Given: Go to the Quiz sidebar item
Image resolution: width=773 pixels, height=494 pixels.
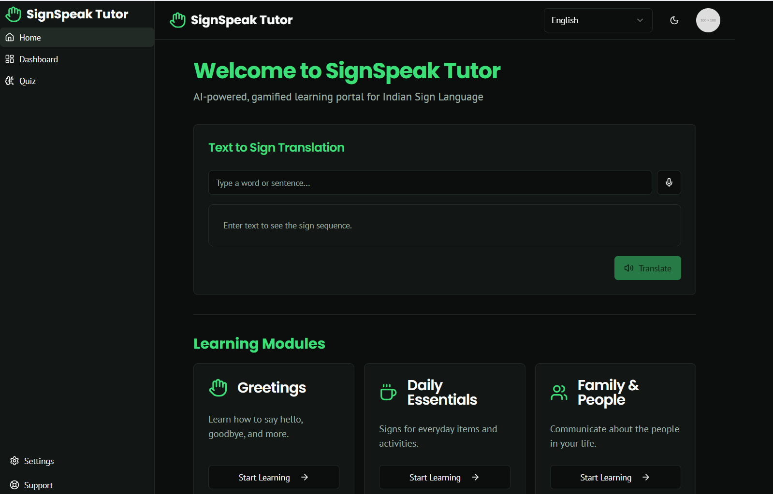Looking at the screenshot, I should coord(77,81).
